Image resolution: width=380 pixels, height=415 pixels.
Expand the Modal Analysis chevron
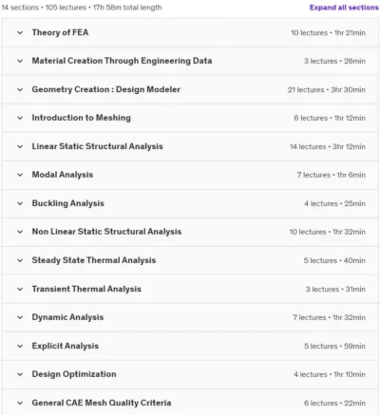click(20, 175)
